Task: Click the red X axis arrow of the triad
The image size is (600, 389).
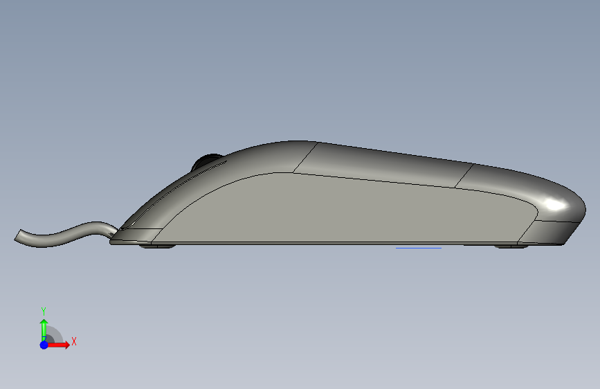Action: (57, 345)
